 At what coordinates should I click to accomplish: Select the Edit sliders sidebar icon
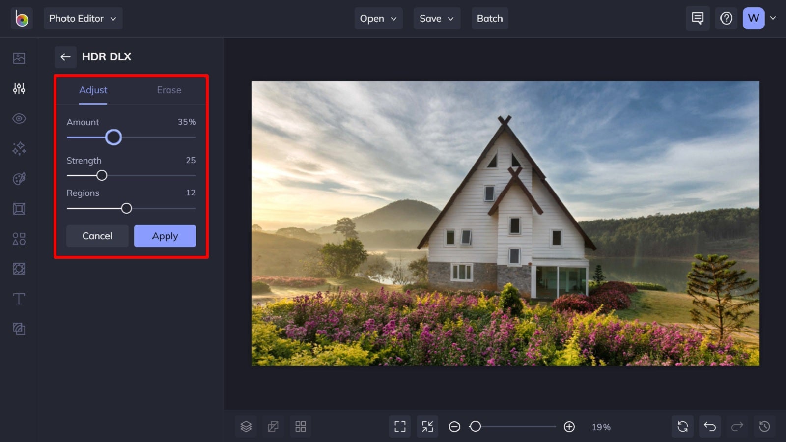19,88
